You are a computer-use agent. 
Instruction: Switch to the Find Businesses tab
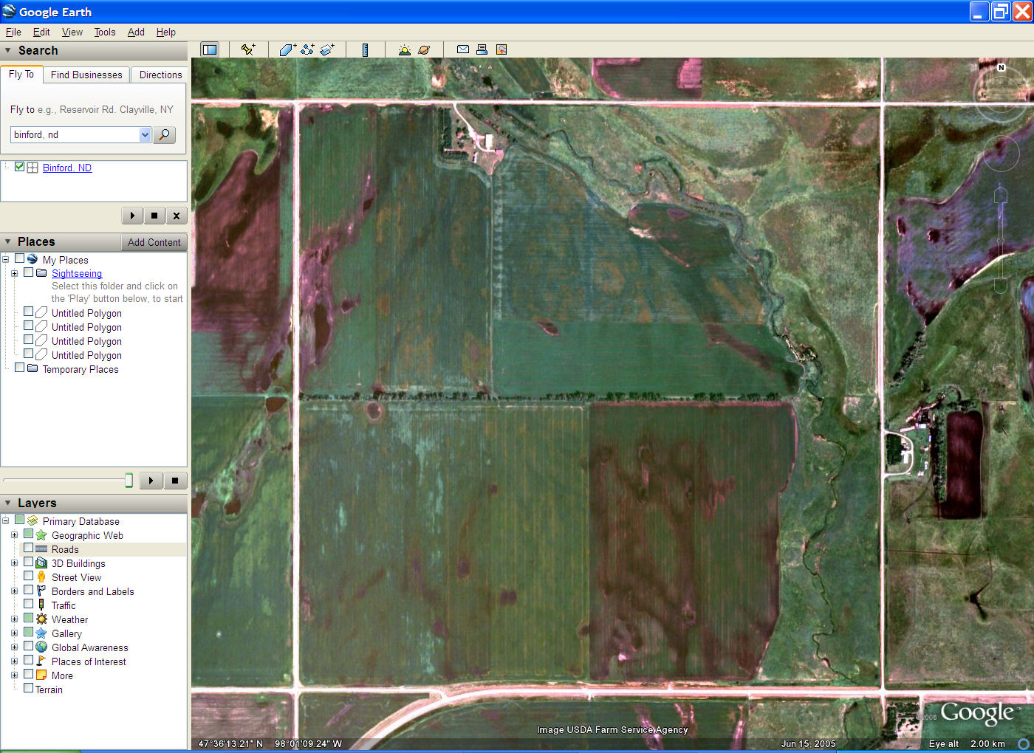pyautogui.click(x=86, y=75)
